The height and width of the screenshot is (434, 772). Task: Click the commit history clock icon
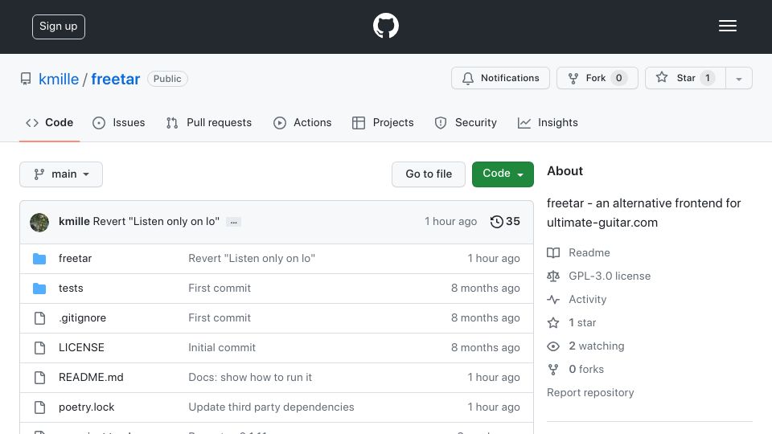coord(496,222)
